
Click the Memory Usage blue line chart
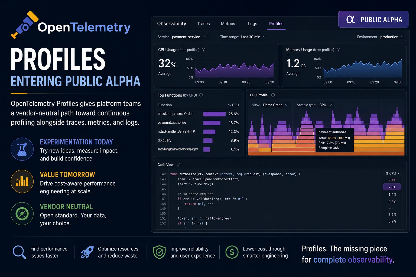tap(363, 69)
